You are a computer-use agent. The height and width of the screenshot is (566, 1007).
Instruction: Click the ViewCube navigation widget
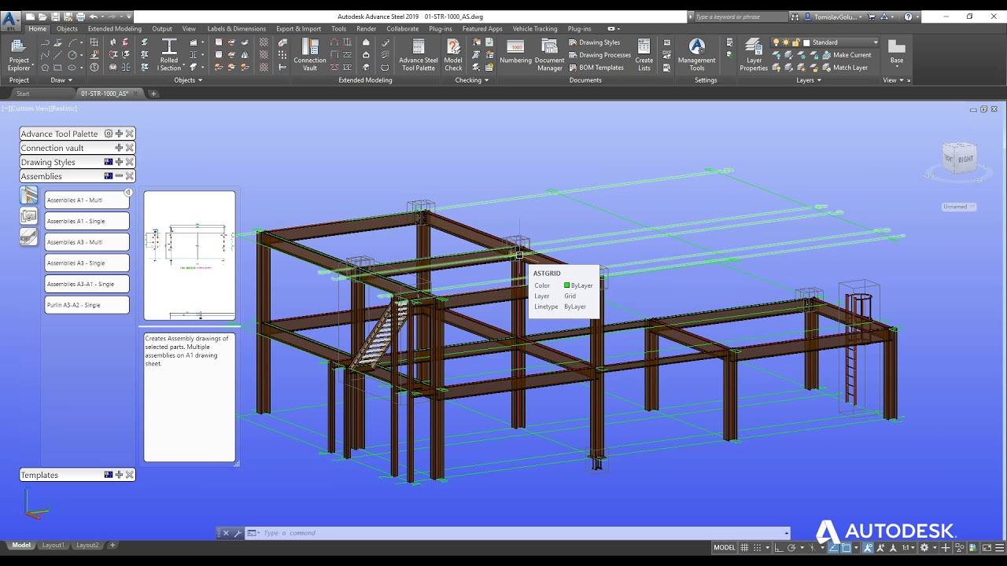[x=960, y=161]
